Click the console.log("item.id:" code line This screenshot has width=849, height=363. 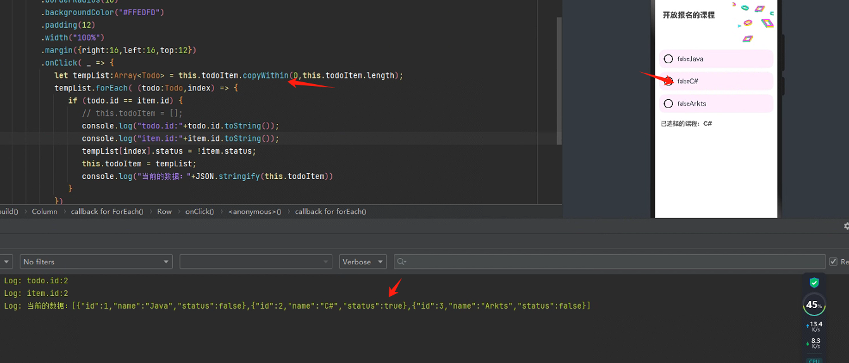(180, 138)
